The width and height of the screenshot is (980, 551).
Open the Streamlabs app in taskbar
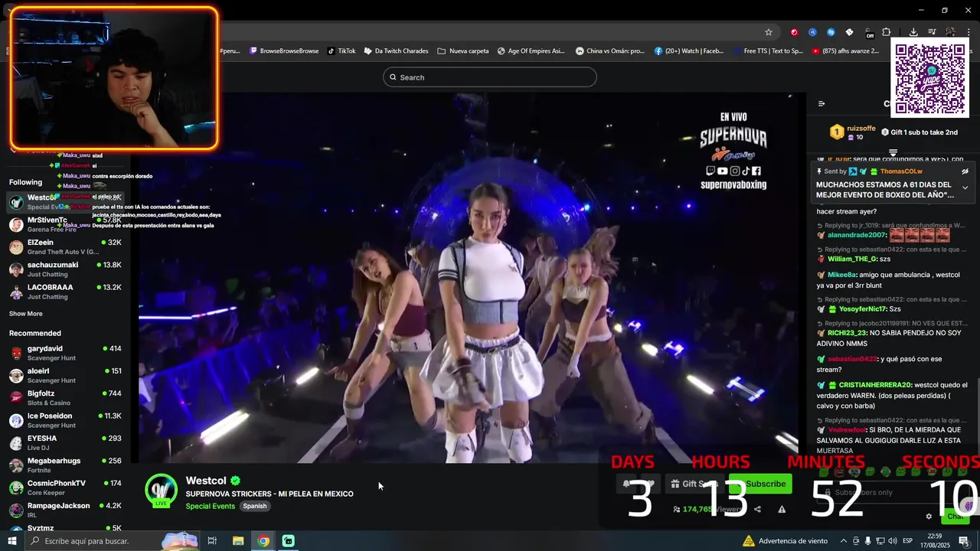289,541
